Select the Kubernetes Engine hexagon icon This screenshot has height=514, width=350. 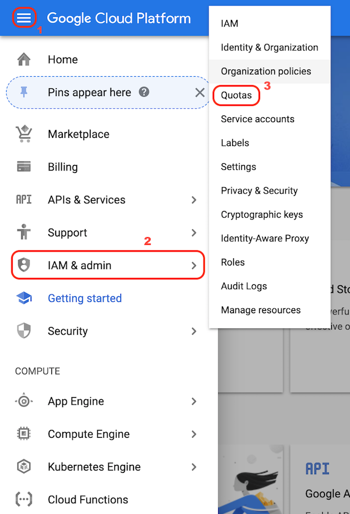tap(24, 466)
